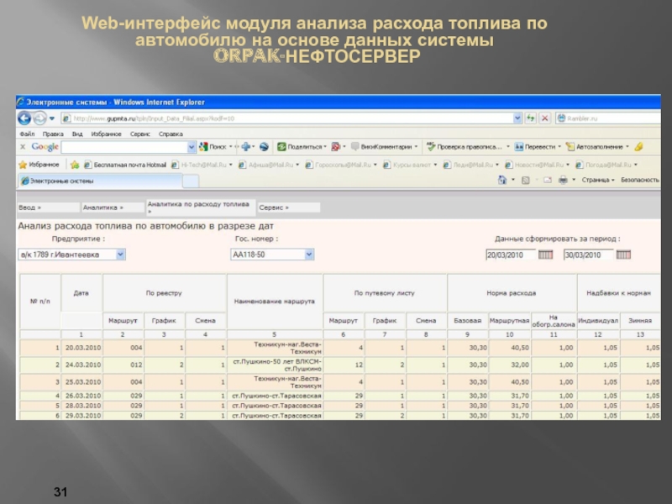Image resolution: width=672 pixels, height=504 pixels.
Task: Open Аналитика по расходу топлива menu
Action: pos(201,207)
